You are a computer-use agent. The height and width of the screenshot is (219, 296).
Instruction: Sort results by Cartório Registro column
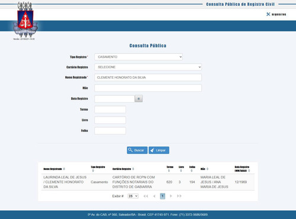[x=123, y=169]
